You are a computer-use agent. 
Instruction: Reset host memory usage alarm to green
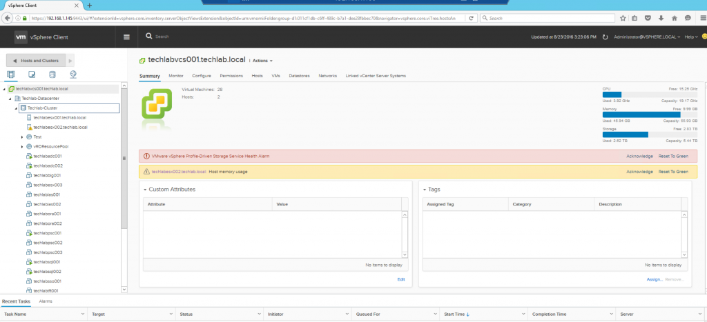point(673,172)
